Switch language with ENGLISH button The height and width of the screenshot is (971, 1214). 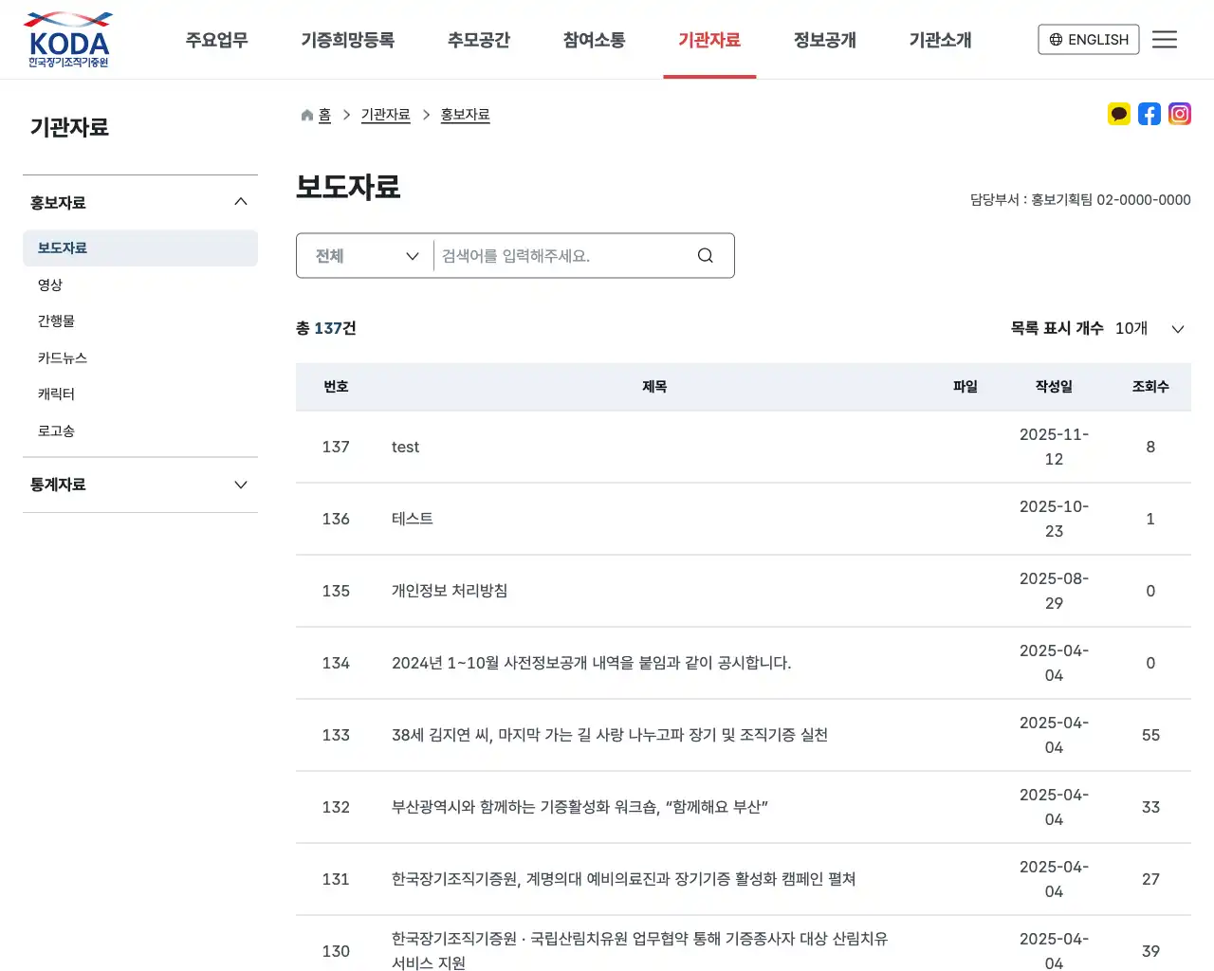point(1088,40)
